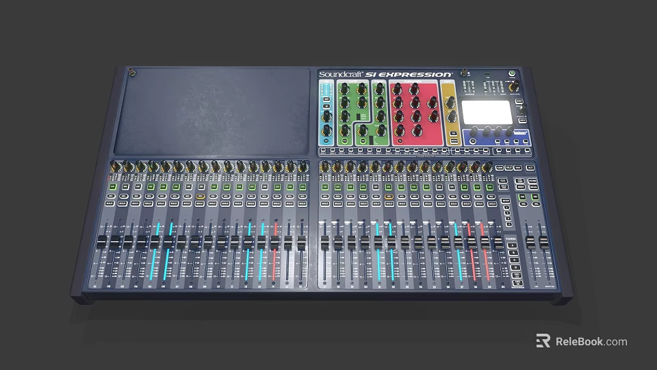Click the round button in the blue Lexicon section
The image size is (657, 370).
pos(473,141)
